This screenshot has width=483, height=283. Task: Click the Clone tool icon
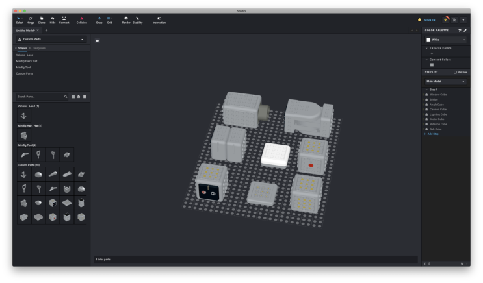(42, 19)
